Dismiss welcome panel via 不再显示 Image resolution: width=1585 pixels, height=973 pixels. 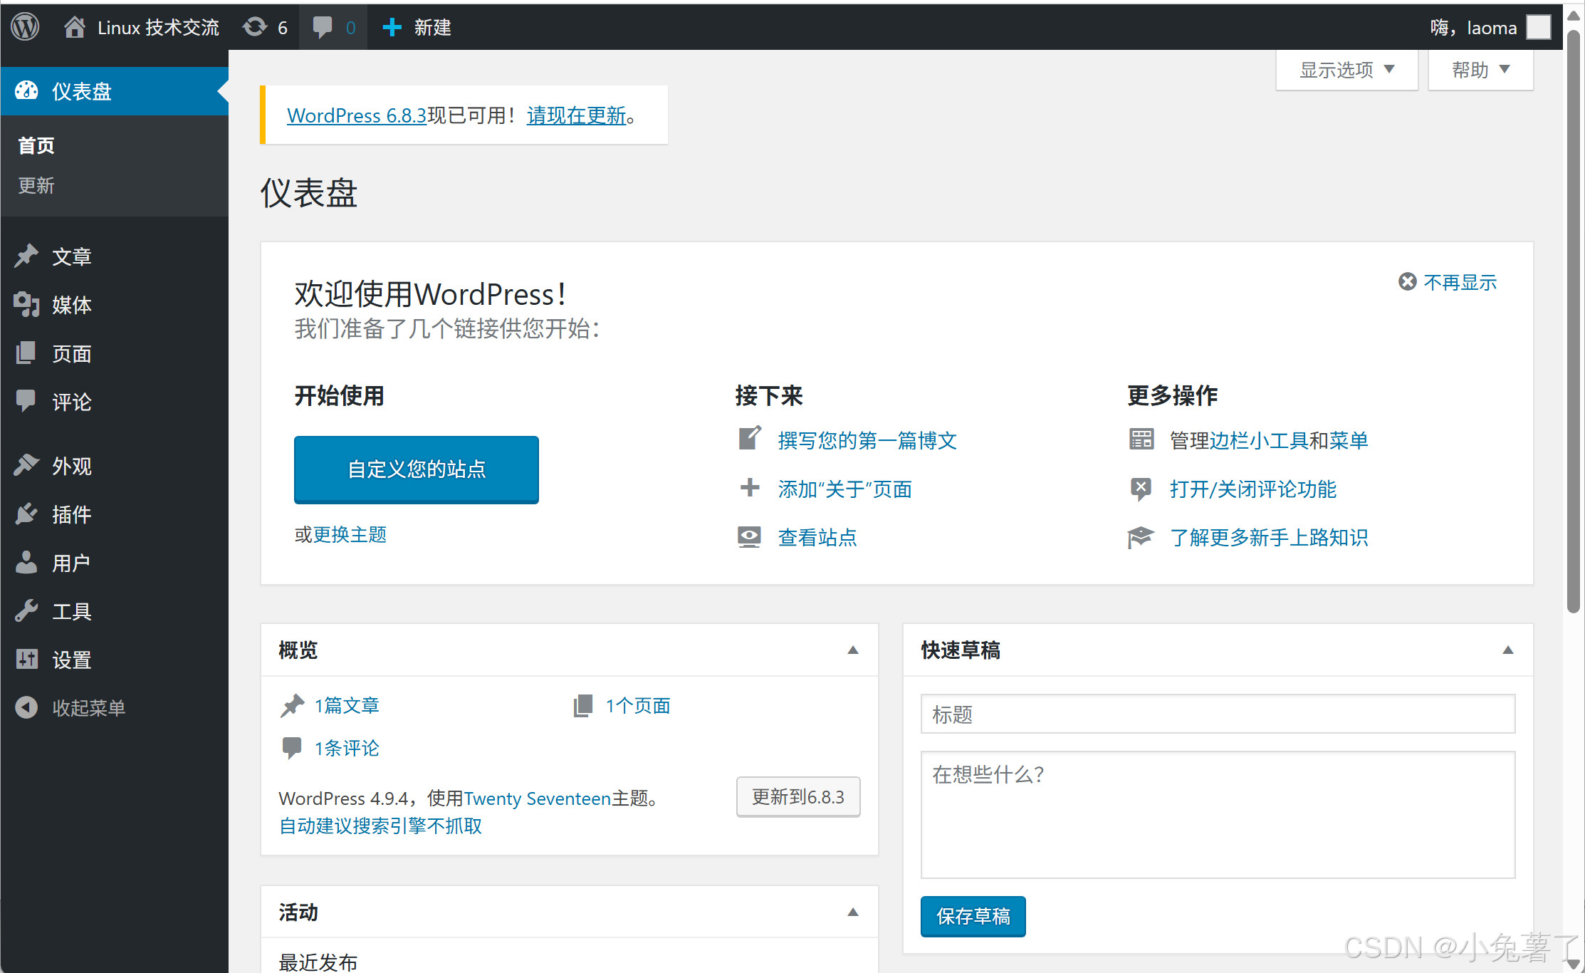[x=1458, y=282]
